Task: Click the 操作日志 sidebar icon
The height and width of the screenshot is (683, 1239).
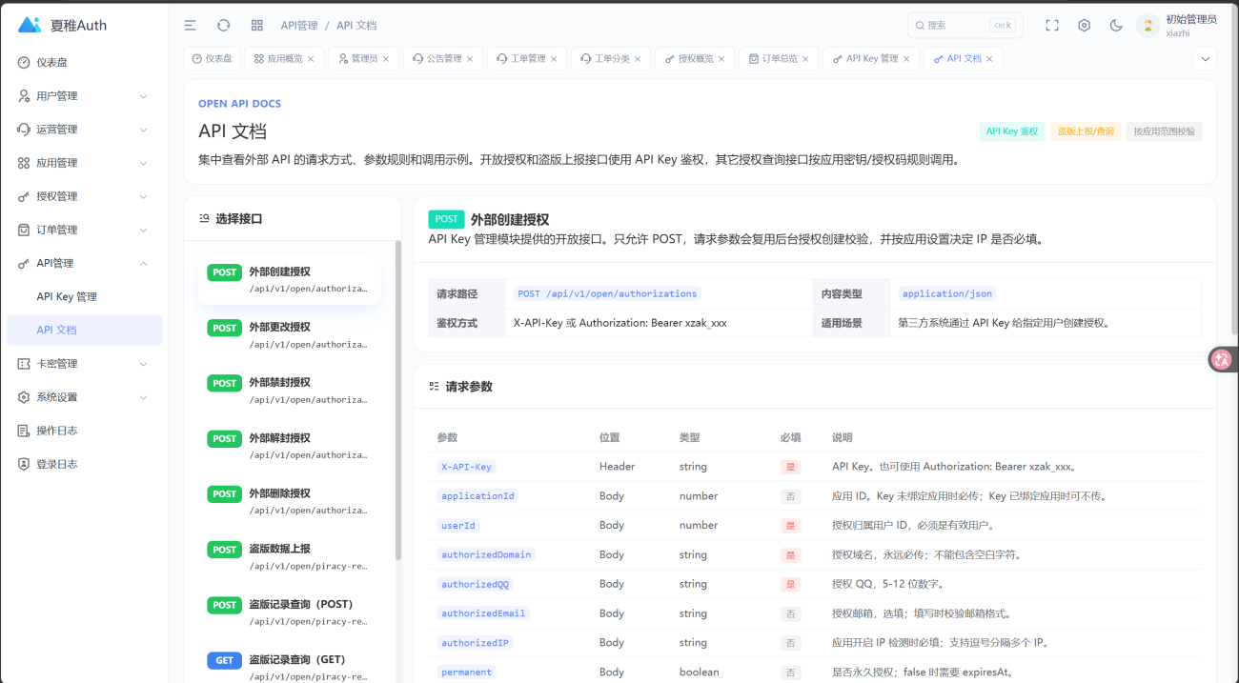Action: click(24, 431)
